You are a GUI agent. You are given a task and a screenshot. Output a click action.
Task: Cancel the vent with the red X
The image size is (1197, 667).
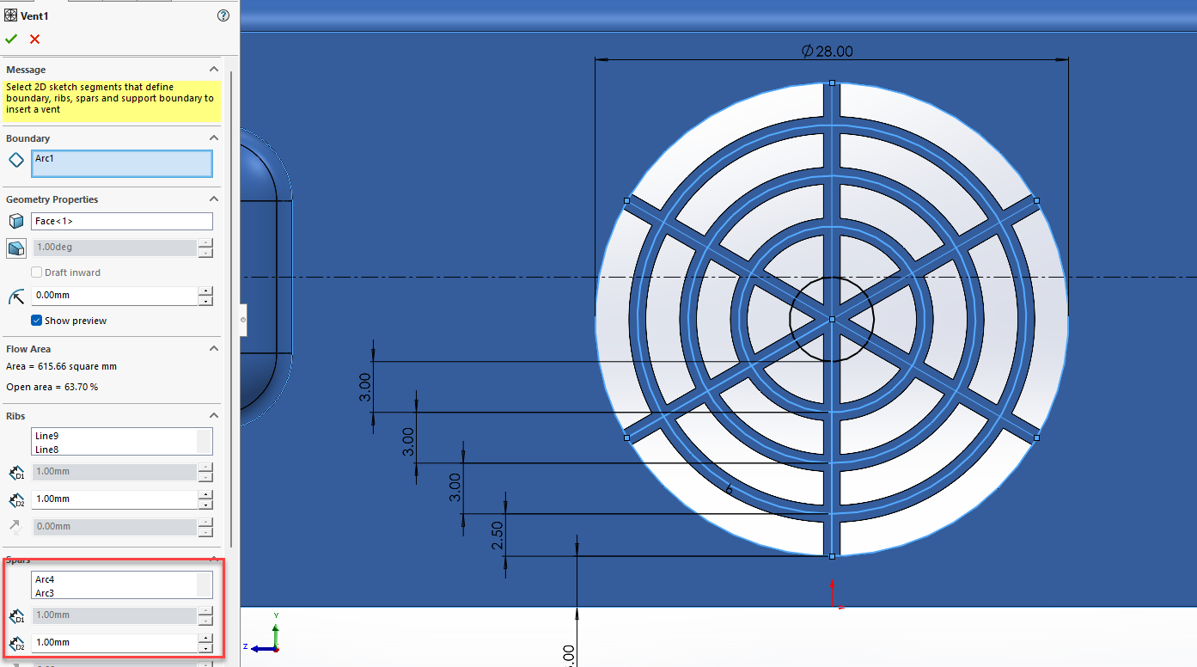pyautogui.click(x=33, y=39)
